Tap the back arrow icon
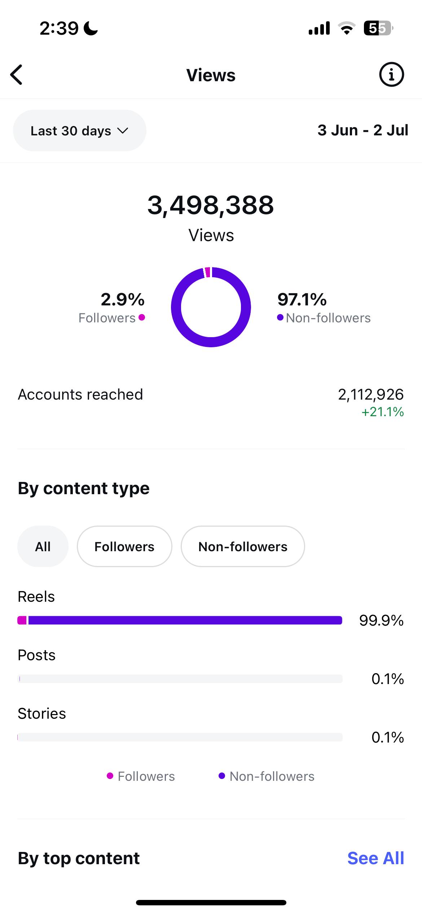This screenshot has width=422, height=914. (17, 75)
